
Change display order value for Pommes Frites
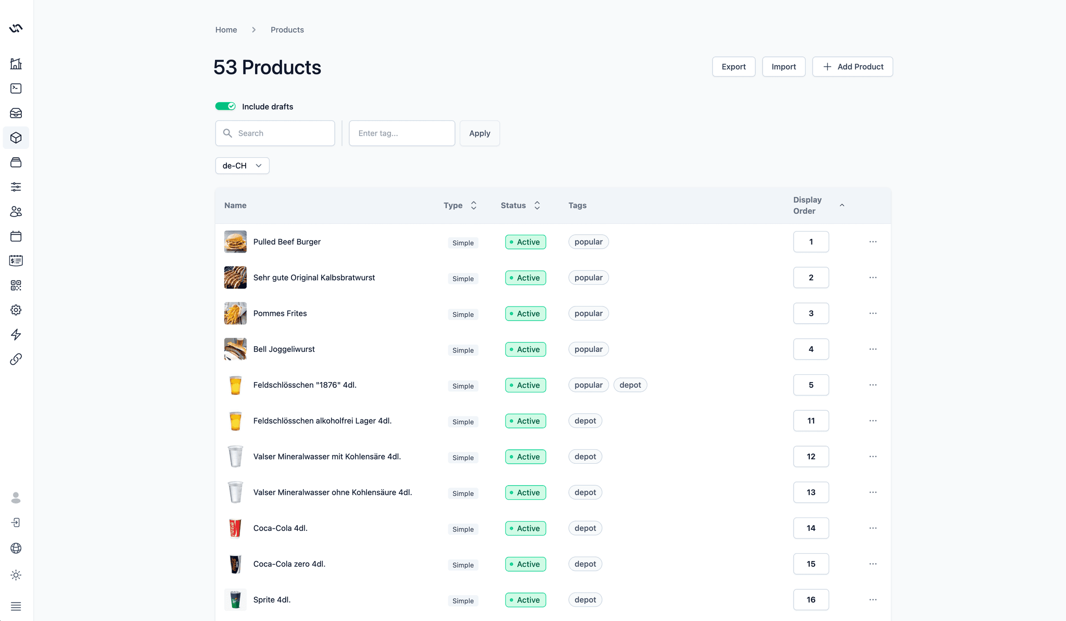[x=810, y=313]
